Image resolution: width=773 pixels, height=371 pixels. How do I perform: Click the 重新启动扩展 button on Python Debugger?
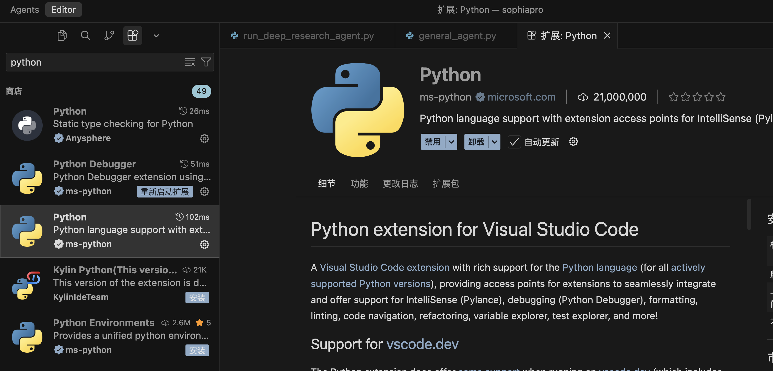[x=165, y=192]
